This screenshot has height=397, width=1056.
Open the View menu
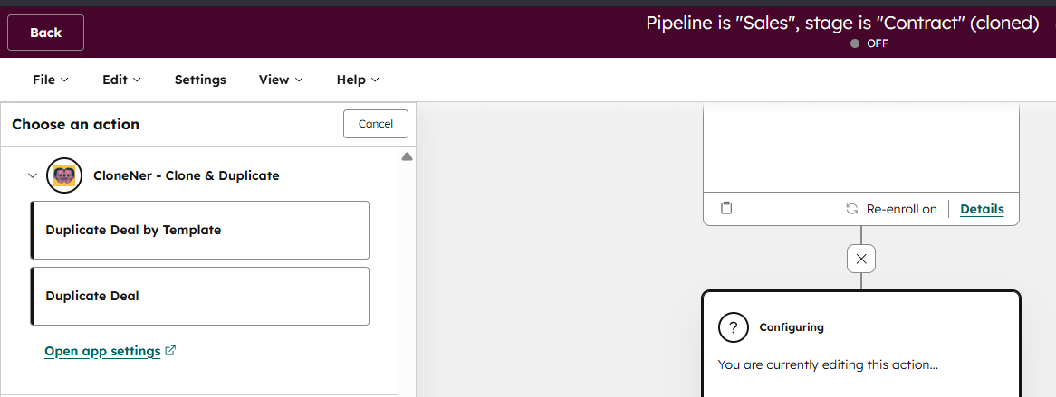[281, 80]
